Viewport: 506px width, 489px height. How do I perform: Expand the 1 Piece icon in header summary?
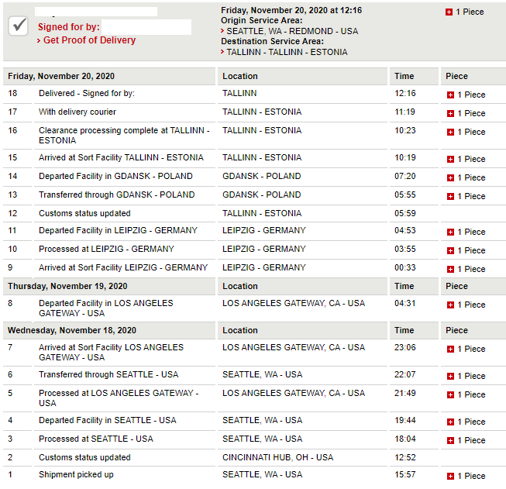(450, 12)
